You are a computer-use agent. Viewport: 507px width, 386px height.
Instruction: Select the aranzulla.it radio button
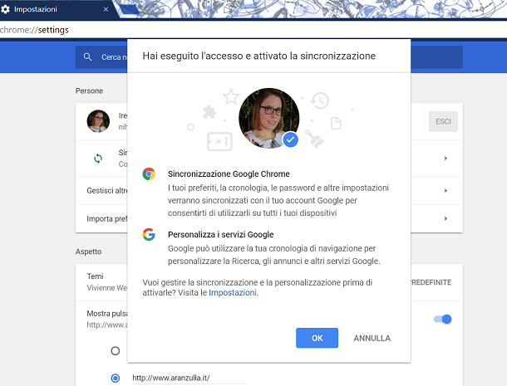click(x=115, y=378)
